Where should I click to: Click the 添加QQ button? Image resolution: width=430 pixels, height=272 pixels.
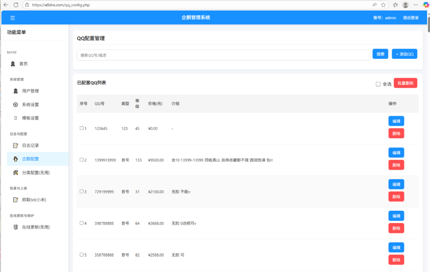(404, 54)
